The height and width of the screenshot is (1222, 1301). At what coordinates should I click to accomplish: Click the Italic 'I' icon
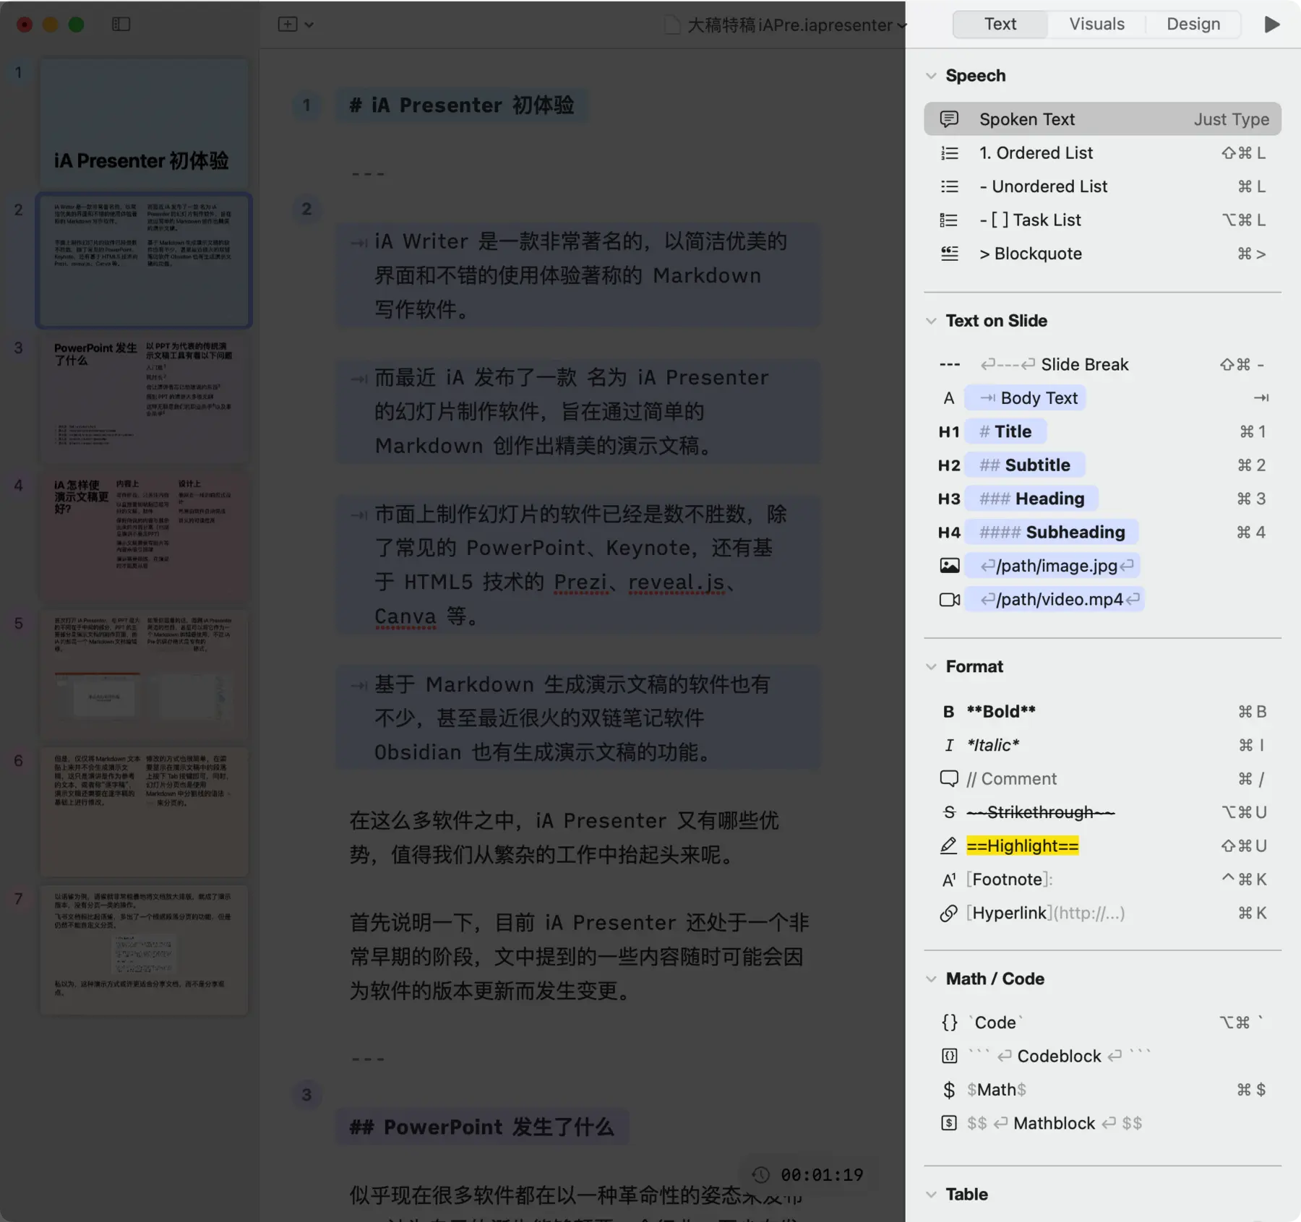coord(949,745)
